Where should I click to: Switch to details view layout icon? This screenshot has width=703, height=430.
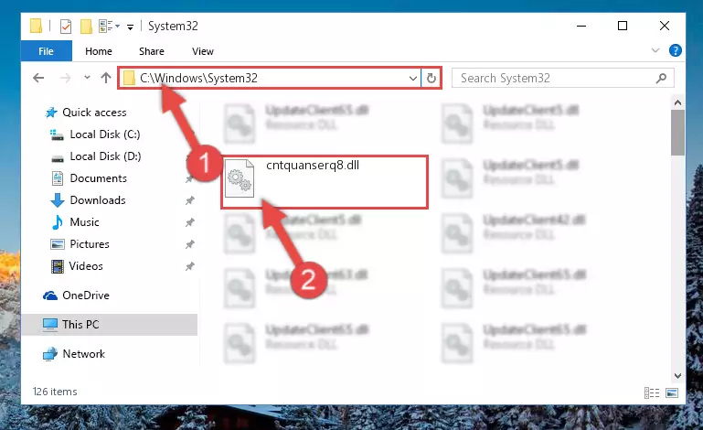(652, 393)
